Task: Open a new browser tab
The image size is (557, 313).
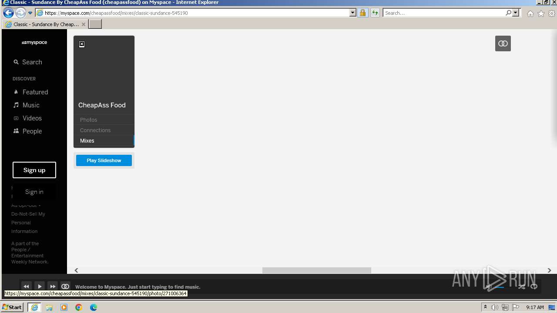Action: pos(95,24)
